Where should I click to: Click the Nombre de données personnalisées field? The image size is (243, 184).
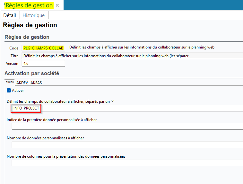(x=127, y=145)
